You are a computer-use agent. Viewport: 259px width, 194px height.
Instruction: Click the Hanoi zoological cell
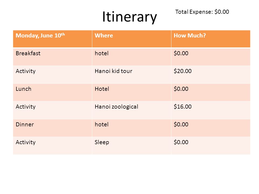pyautogui.click(x=132, y=110)
